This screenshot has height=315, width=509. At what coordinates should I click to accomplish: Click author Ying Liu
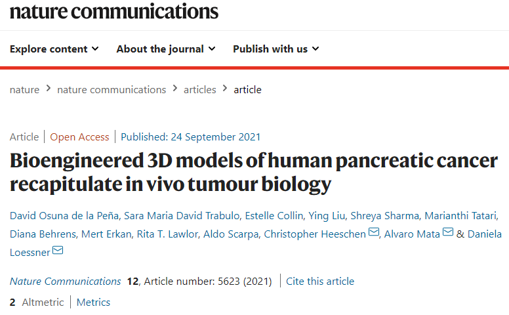coord(327,216)
